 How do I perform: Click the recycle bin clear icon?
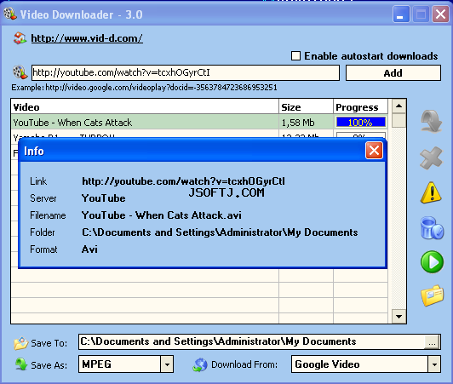click(x=432, y=228)
